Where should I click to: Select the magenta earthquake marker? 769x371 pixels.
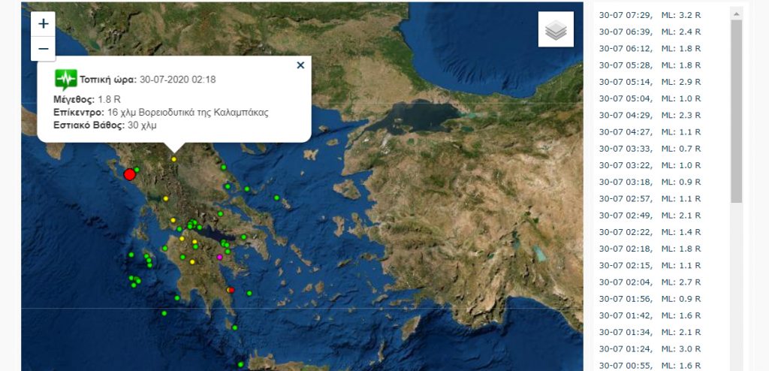click(x=219, y=257)
